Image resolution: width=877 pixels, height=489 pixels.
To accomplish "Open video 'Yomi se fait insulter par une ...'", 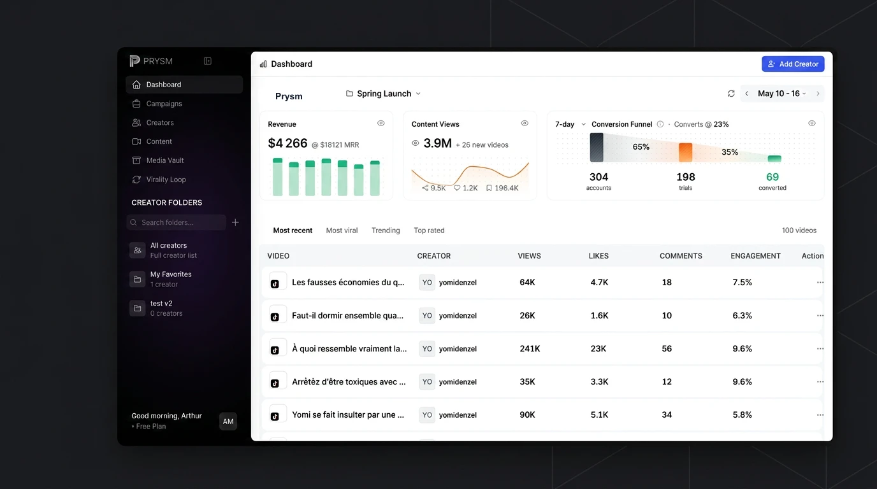I will pos(348,415).
